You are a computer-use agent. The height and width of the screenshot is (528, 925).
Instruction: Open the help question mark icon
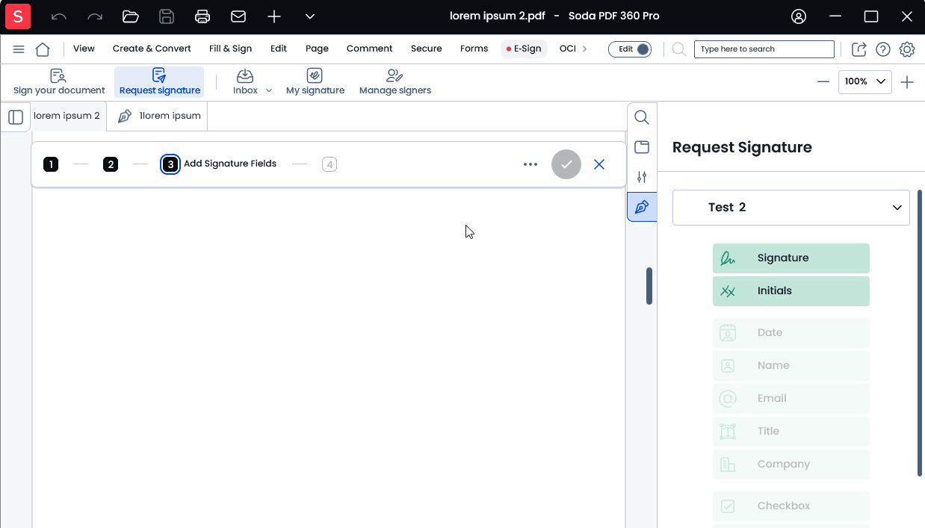click(x=883, y=49)
